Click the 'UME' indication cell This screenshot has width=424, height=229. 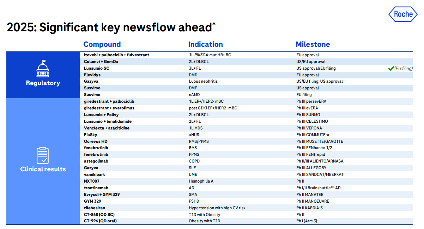pyautogui.click(x=193, y=174)
